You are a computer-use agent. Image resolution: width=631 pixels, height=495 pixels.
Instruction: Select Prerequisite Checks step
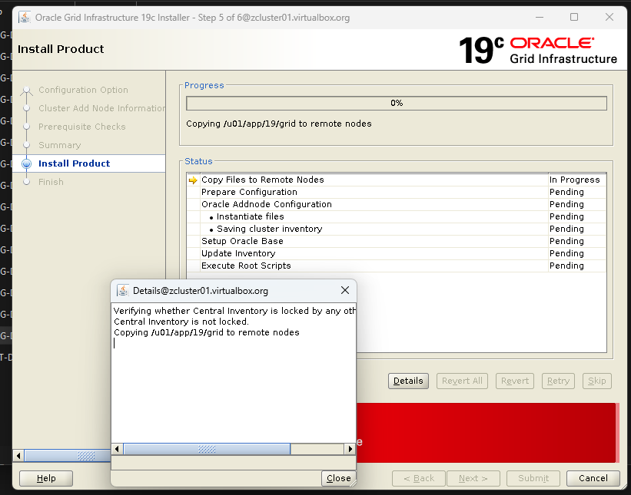(x=81, y=127)
